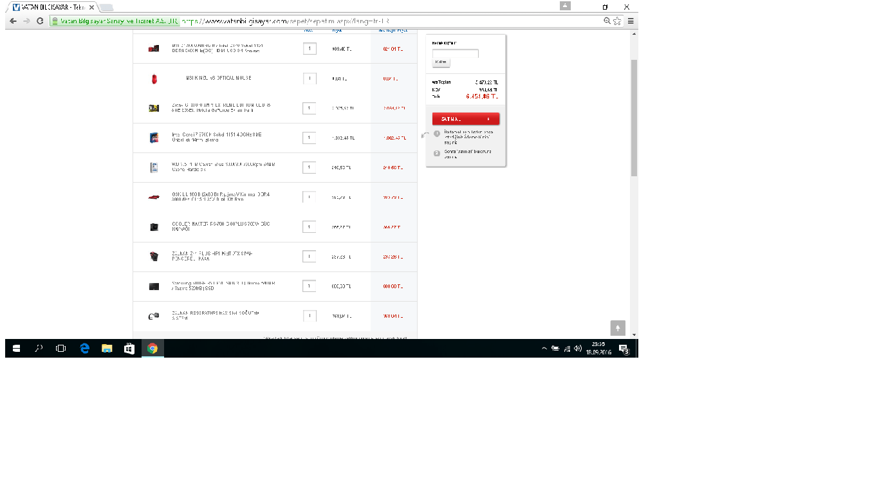The height and width of the screenshot is (494, 879).
Task: Open the zoom indicator in address bar
Action: [607, 21]
